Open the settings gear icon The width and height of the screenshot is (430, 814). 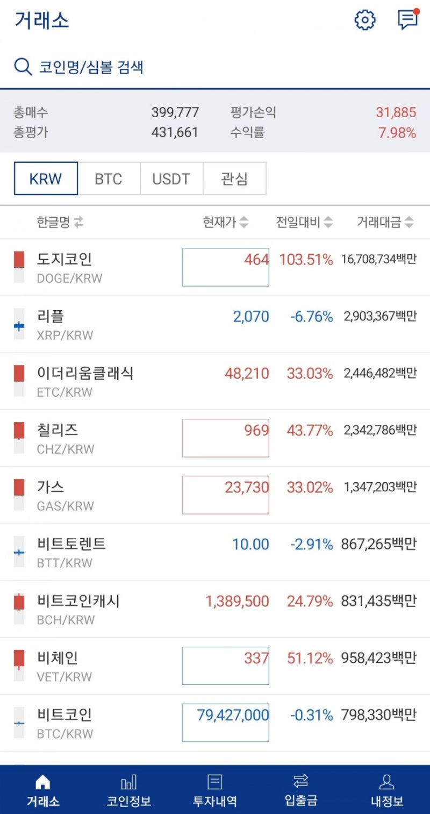[365, 20]
